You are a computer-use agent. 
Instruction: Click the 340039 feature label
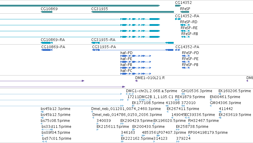[x=103, y=121]
